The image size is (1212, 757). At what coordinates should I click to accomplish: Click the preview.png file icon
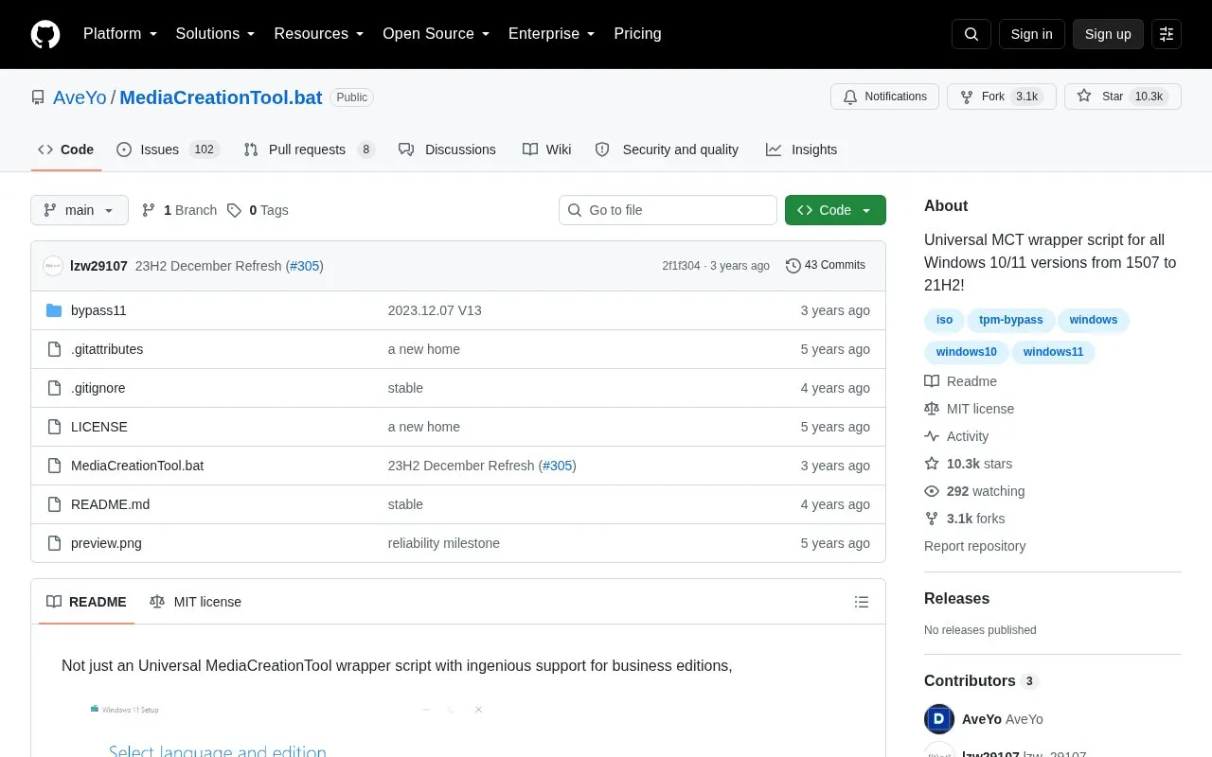pyautogui.click(x=54, y=543)
